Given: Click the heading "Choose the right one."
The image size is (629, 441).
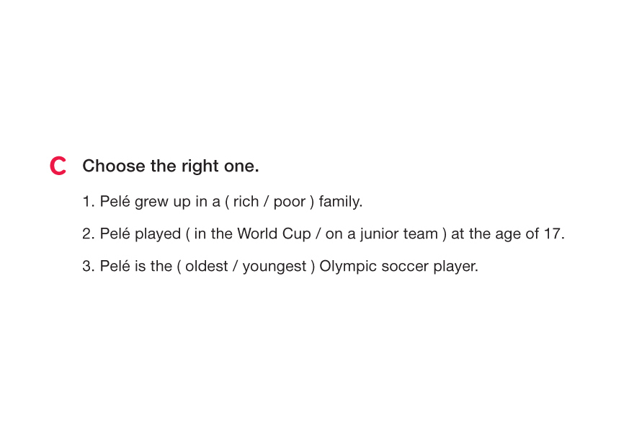Looking at the screenshot, I should point(170,166).
